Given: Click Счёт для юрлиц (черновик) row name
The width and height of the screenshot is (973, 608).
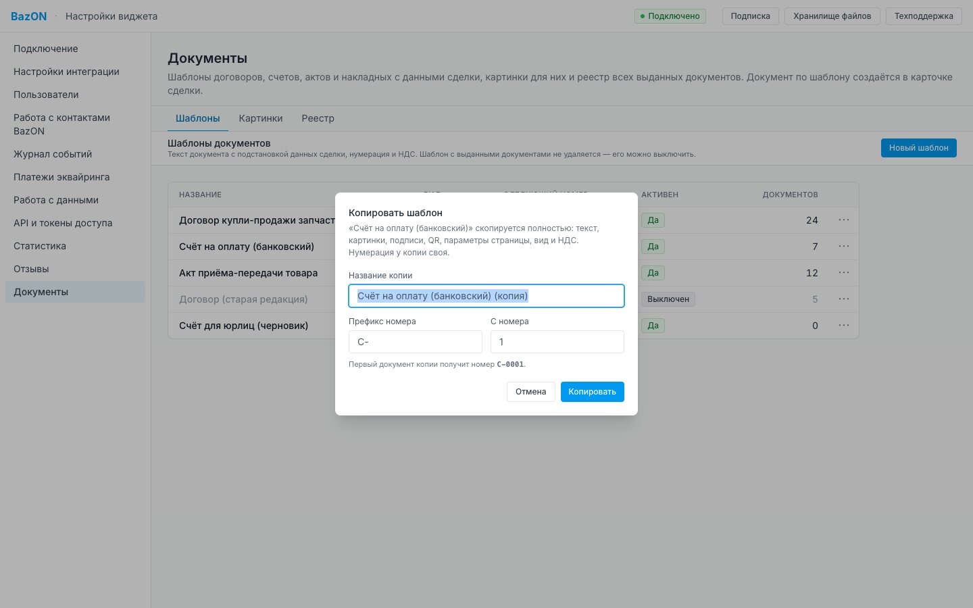Looking at the screenshot, I should (x=244, y=326).
